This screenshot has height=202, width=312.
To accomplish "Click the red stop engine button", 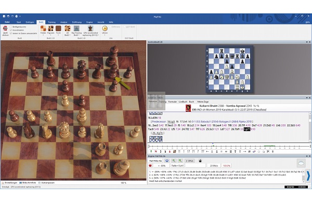I will pos(150,166).
